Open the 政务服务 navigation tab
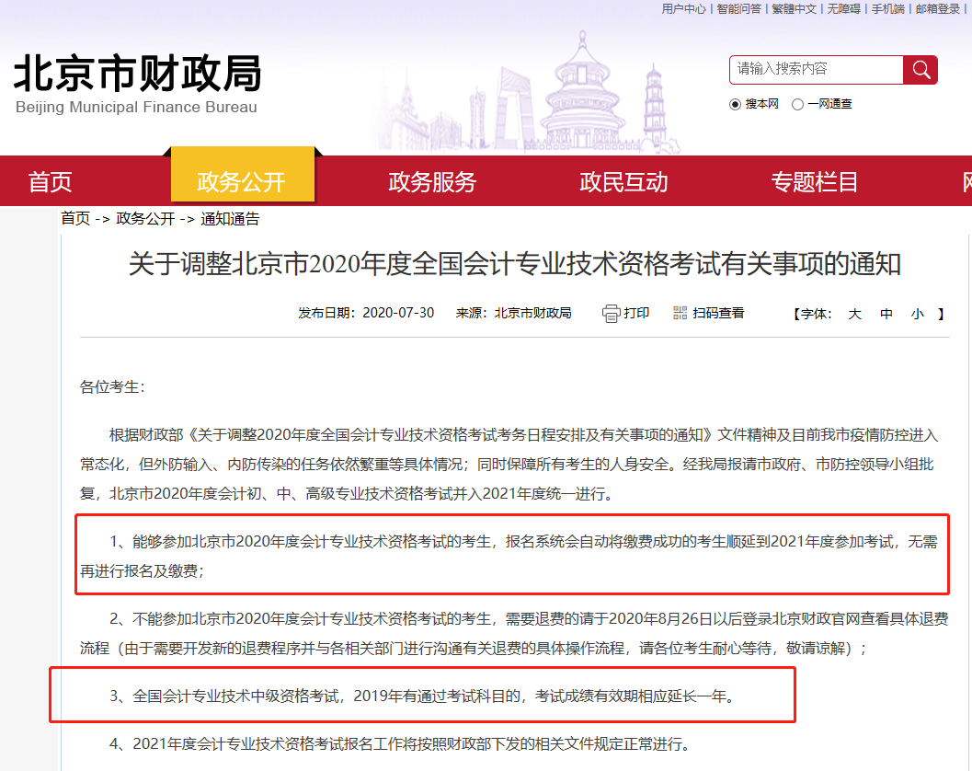The image size is (972, 771). click(432, 181)
